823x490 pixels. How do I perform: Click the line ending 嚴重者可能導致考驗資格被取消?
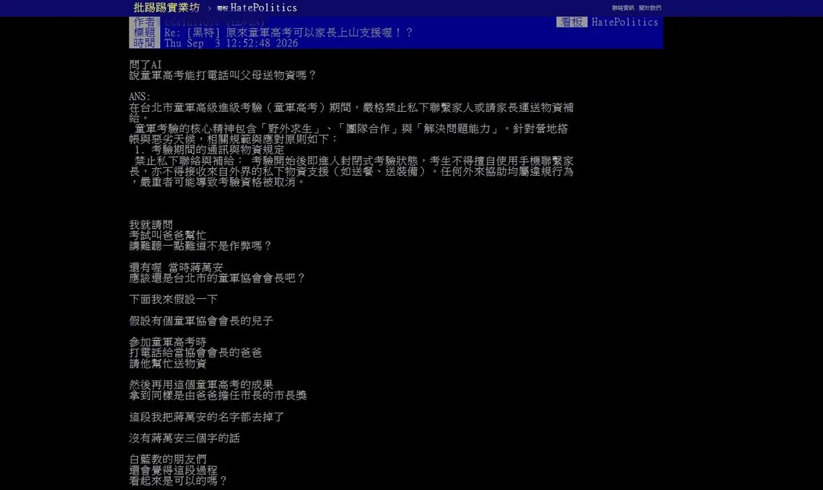(x=217, y=183)
